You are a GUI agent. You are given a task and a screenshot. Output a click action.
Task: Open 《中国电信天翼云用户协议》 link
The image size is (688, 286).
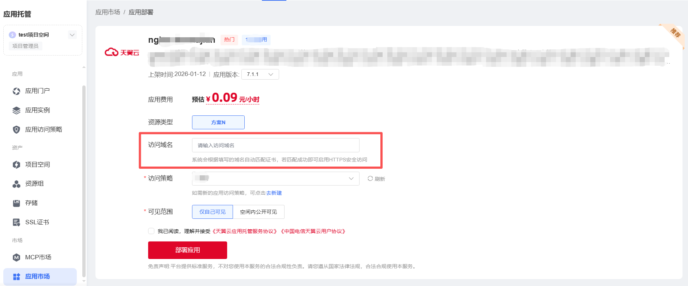coord(313,231)
